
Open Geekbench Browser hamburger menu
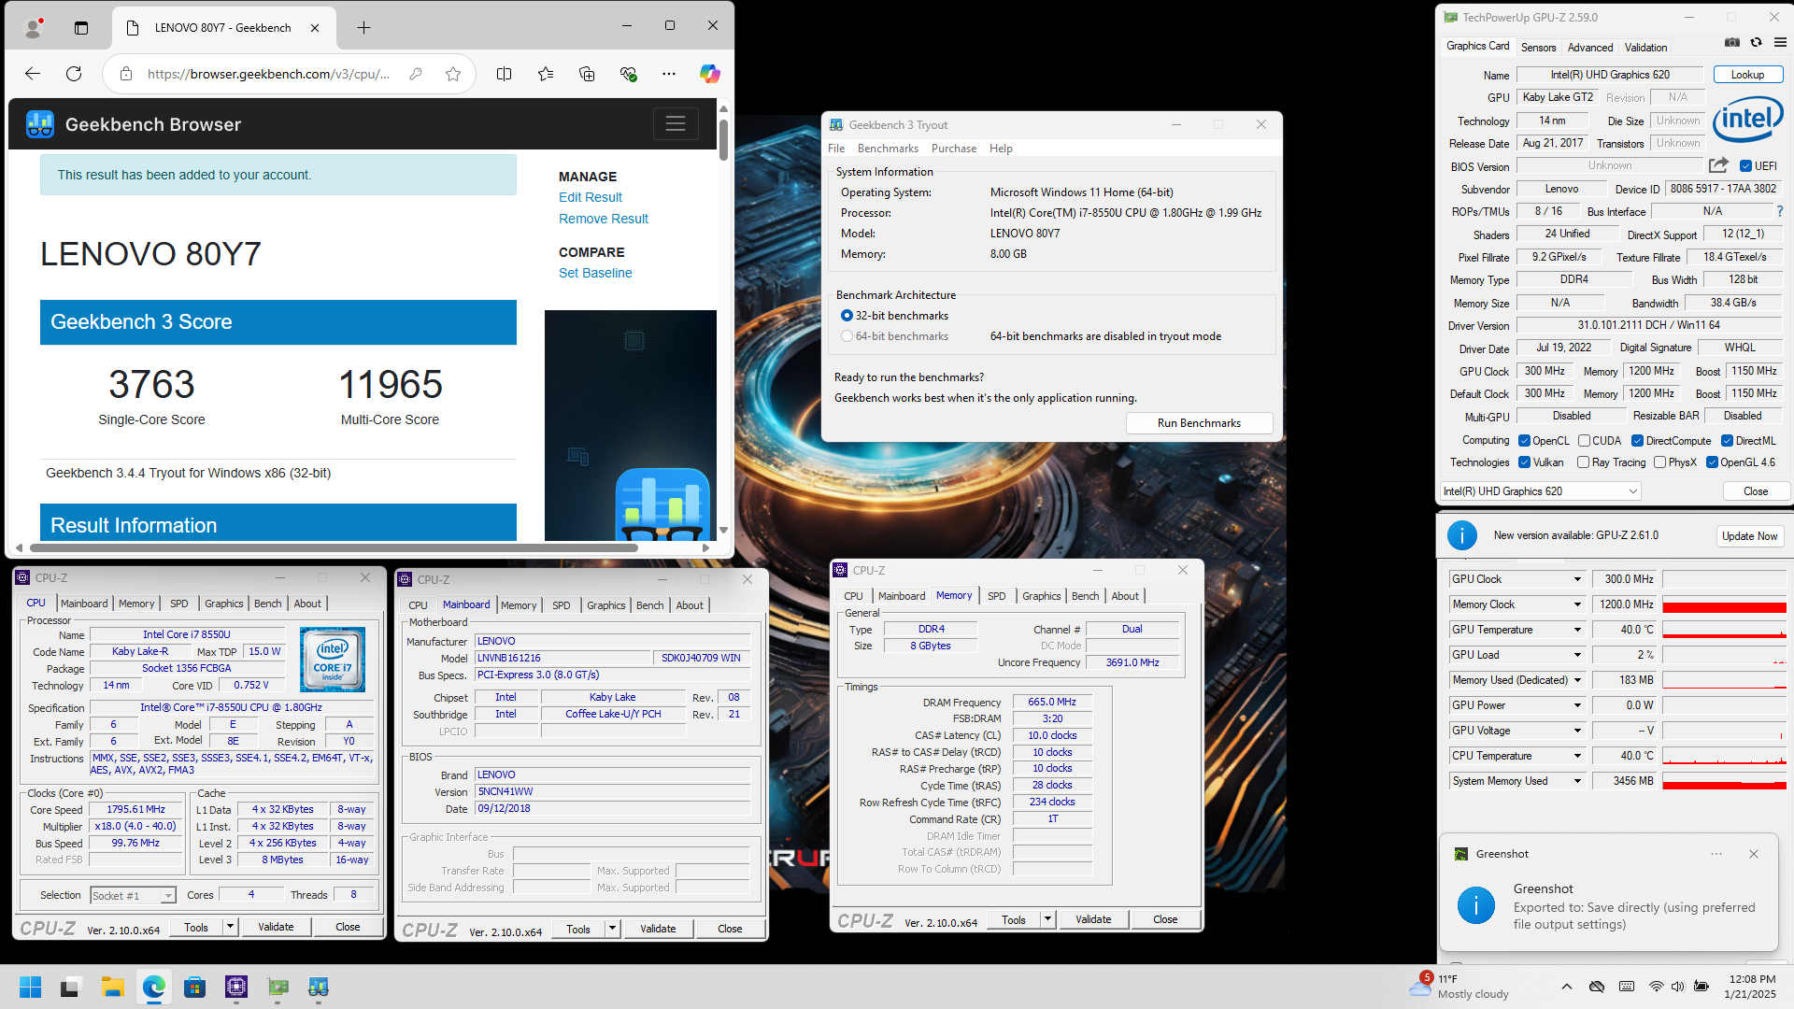click(x=676, y=123)
